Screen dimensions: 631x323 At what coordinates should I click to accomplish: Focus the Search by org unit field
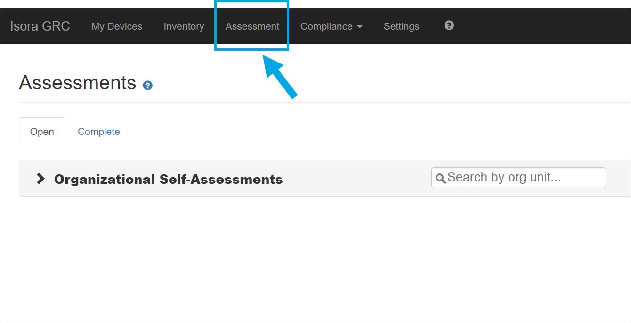tap(523, 178)
